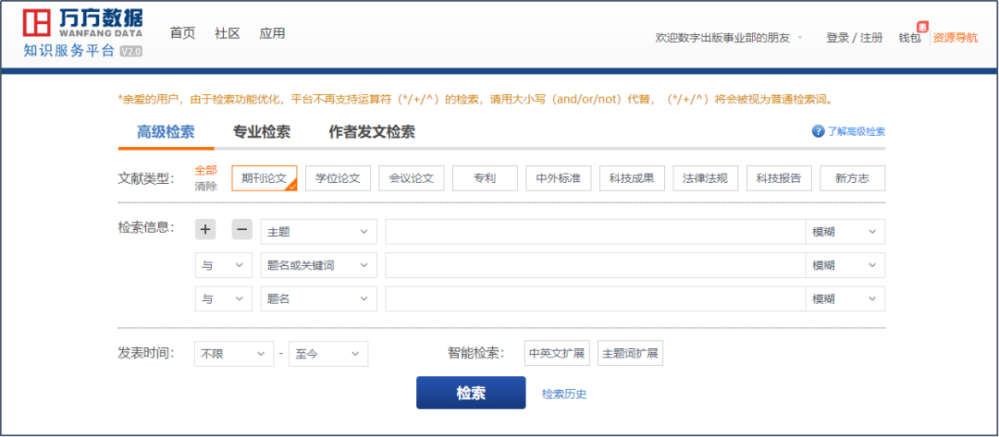
Task: Toggle the 科技报告 document type
Action: pyautogui.click(x=779, y=178)
